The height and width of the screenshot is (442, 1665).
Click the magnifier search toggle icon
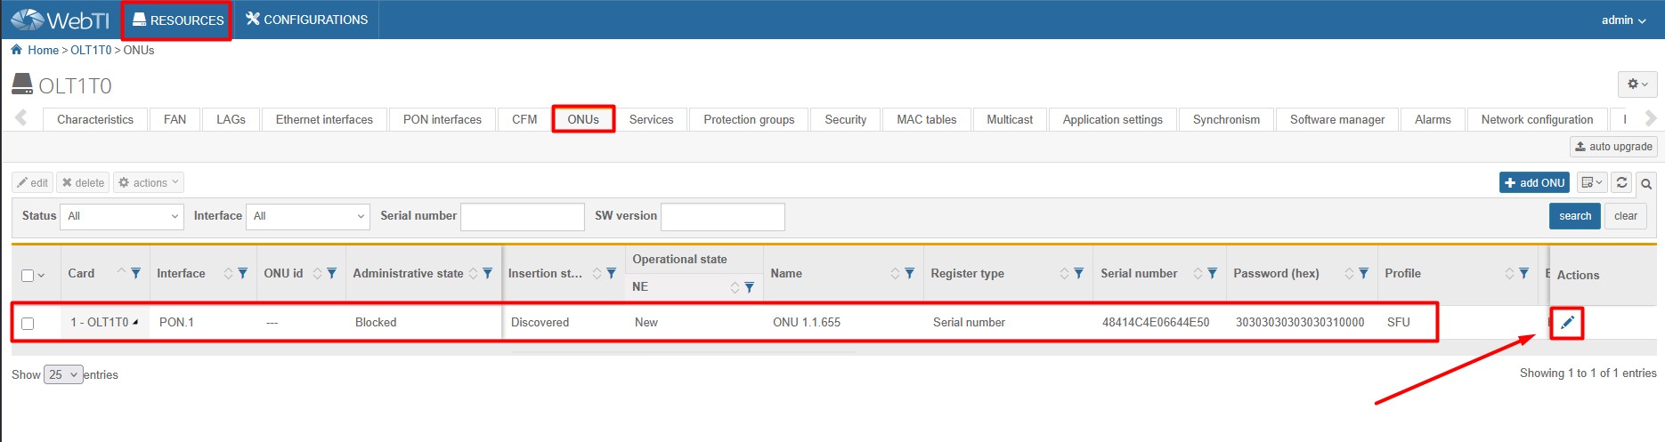click(1646, 184)
